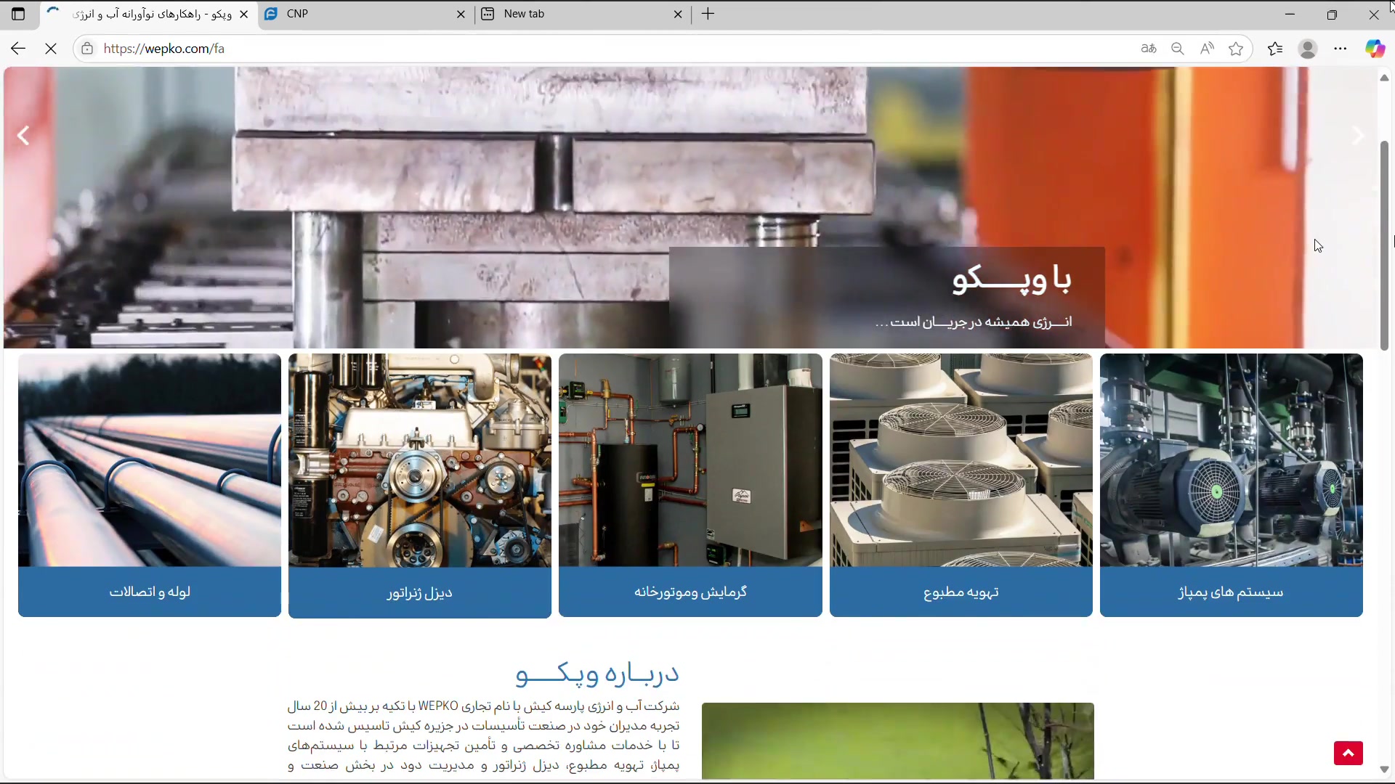1395x784 pixels.
Task: Click the pipeline photo thumbnail
Action: click(150, 460)
